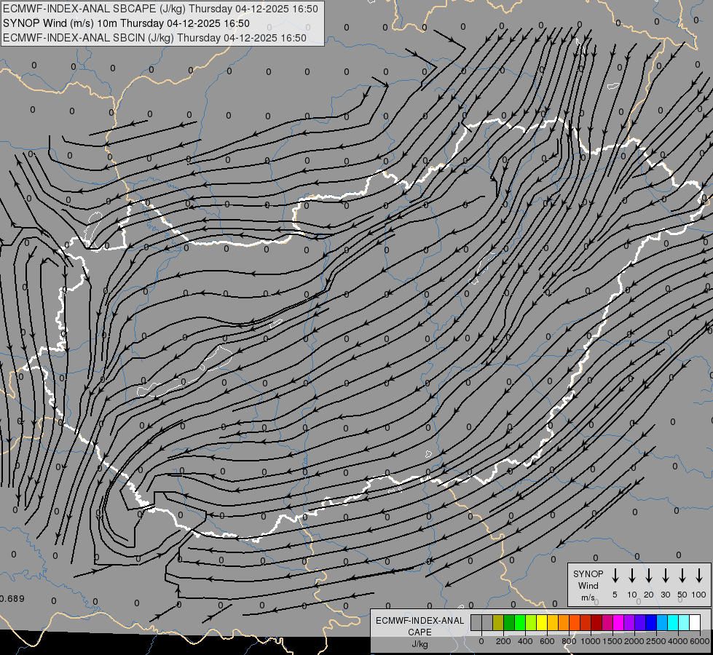Image resolution: width=713 pixels, height=655 pixels.
Task: Click the SBCAPE title line
Action: click(160, 9)
